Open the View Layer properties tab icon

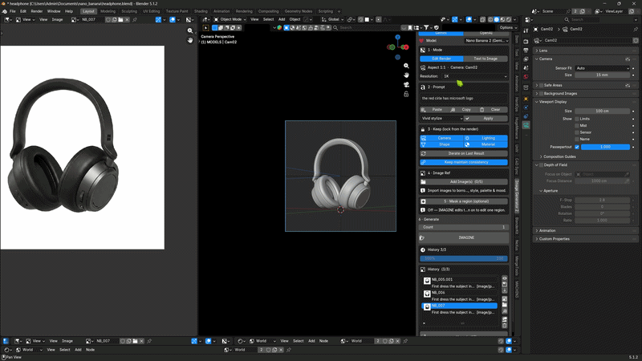tap(526, 59)
